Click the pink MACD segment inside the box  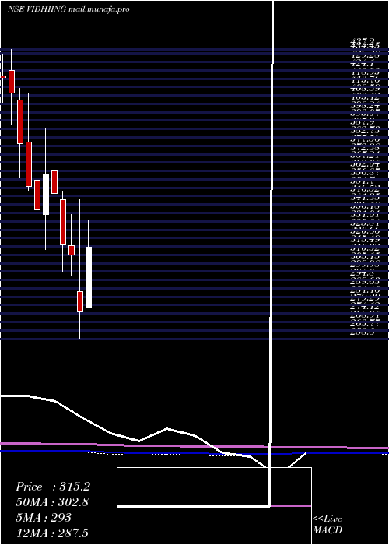coord(291,506)
